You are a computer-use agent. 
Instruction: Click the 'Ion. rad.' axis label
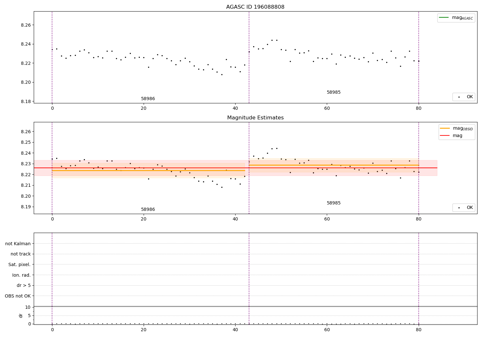click(22, 275)
